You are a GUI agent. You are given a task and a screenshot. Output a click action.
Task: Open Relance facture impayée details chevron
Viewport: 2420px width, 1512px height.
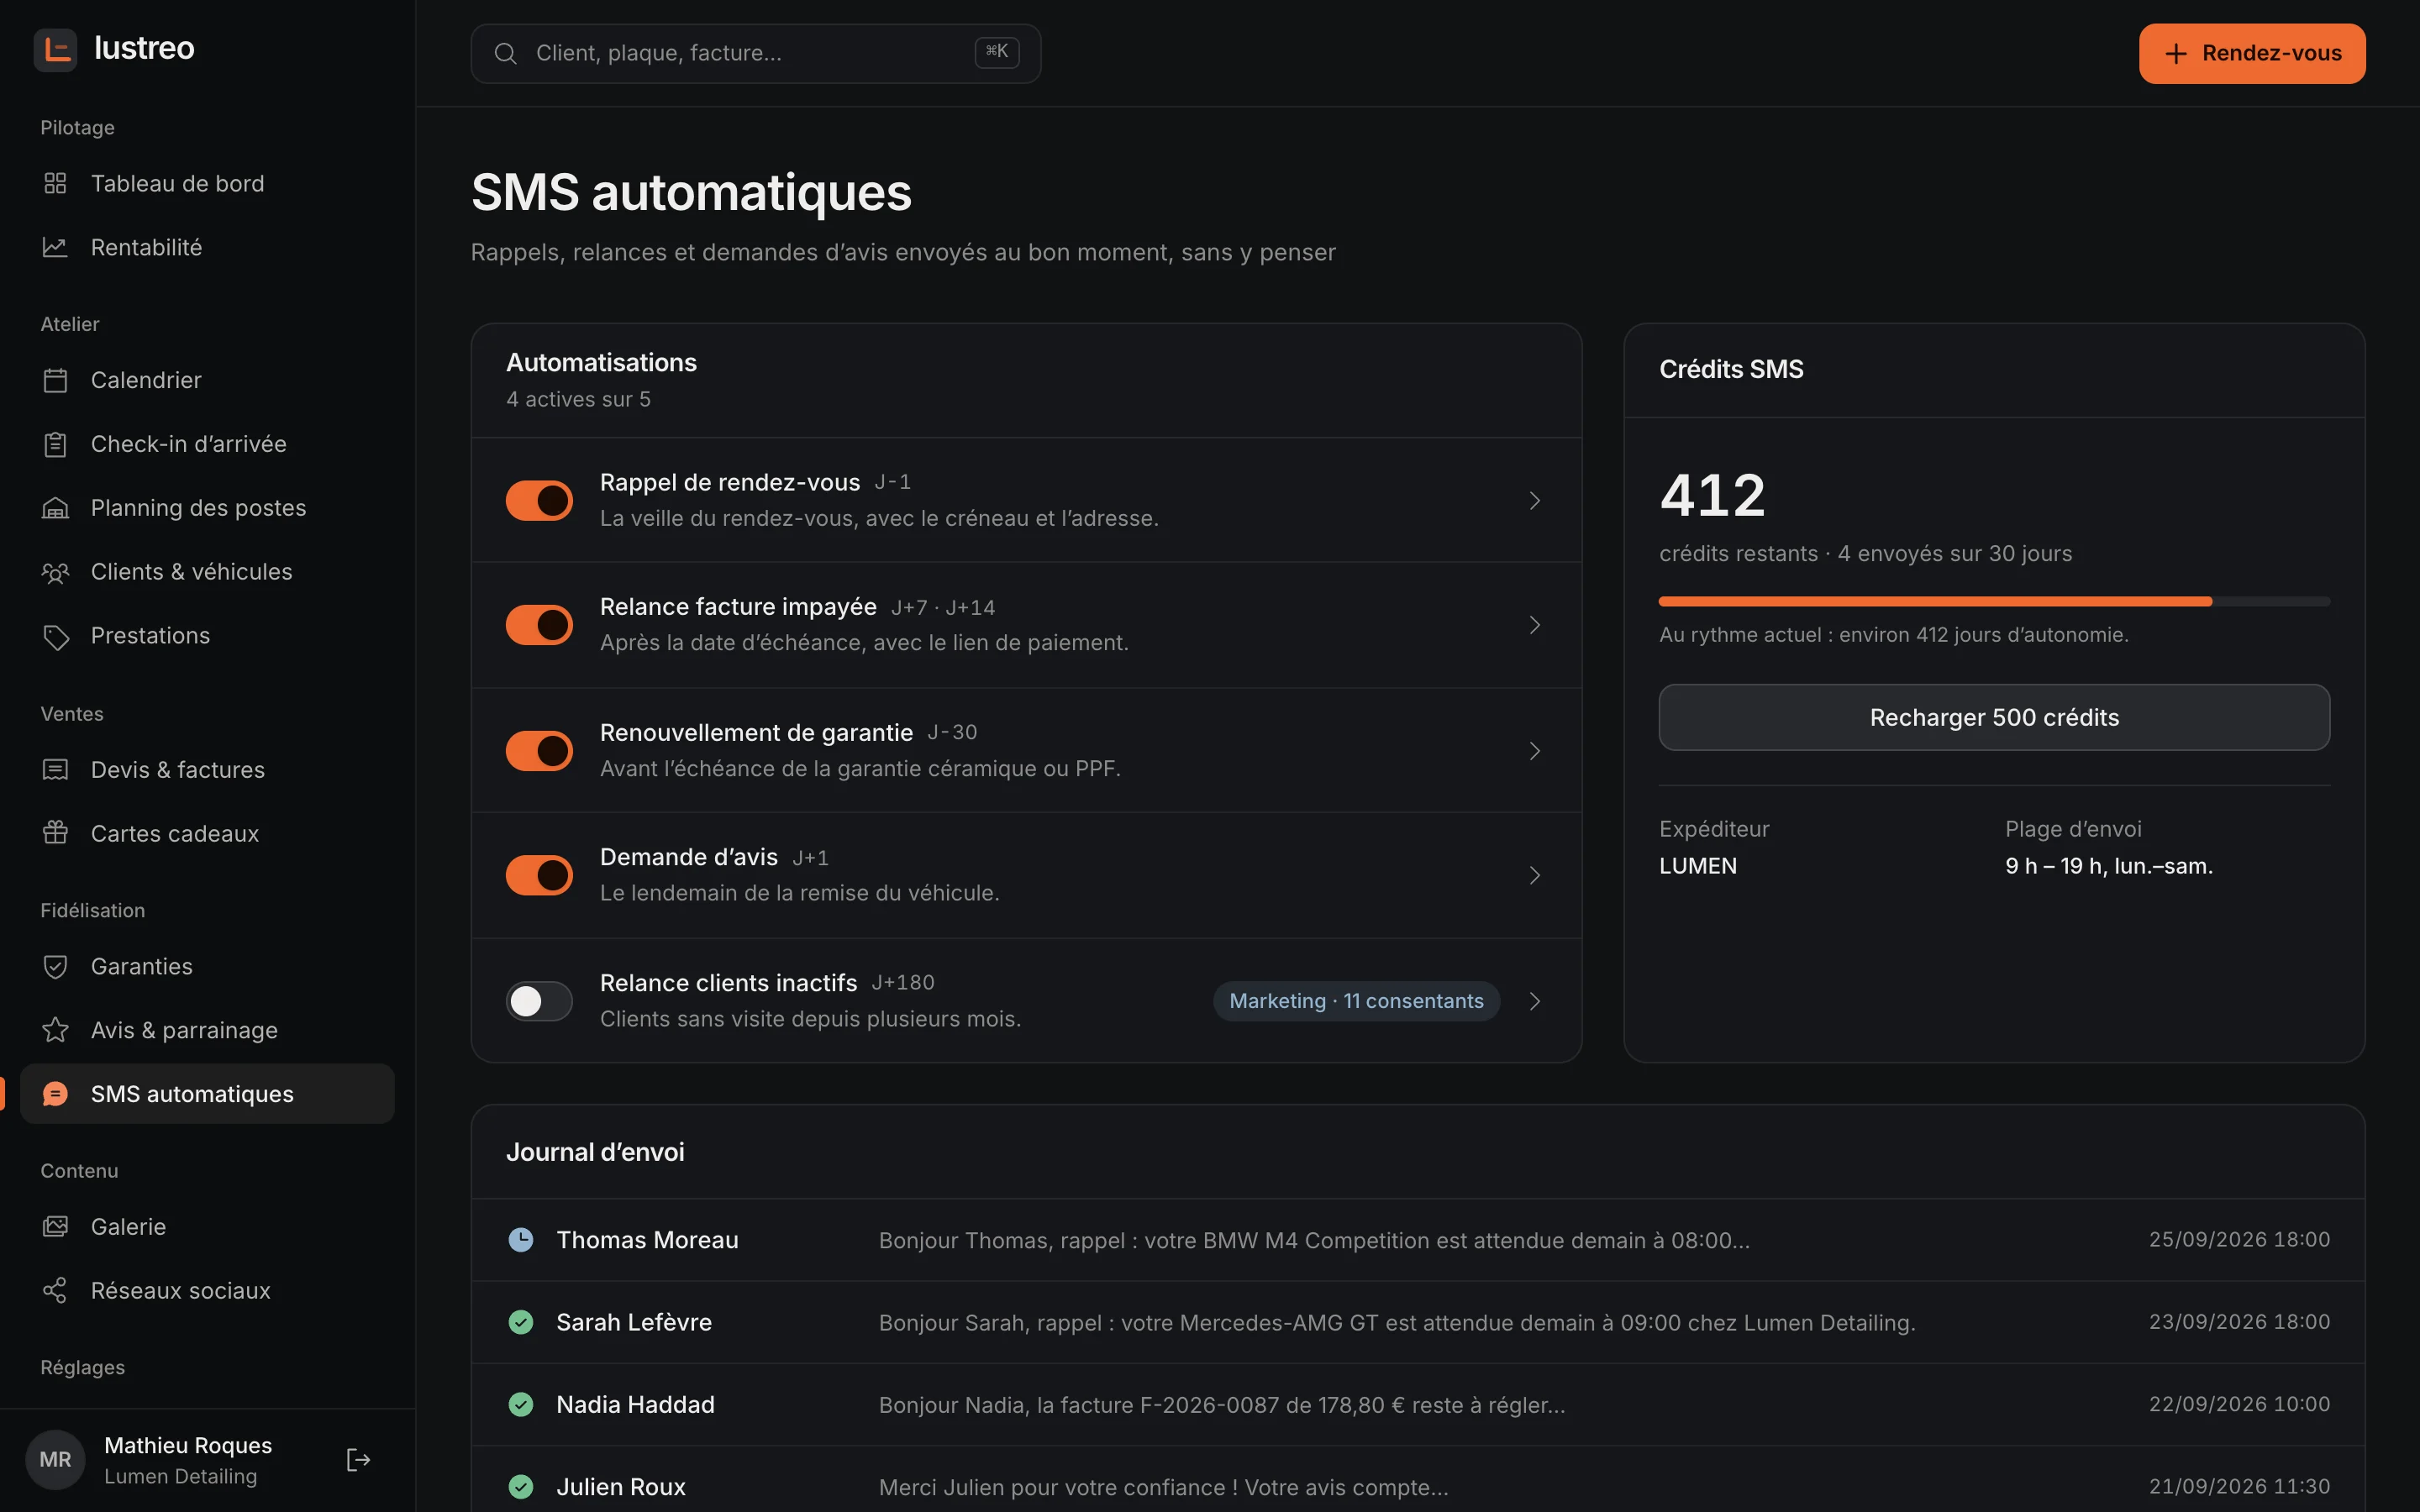tap(1535, 626)
